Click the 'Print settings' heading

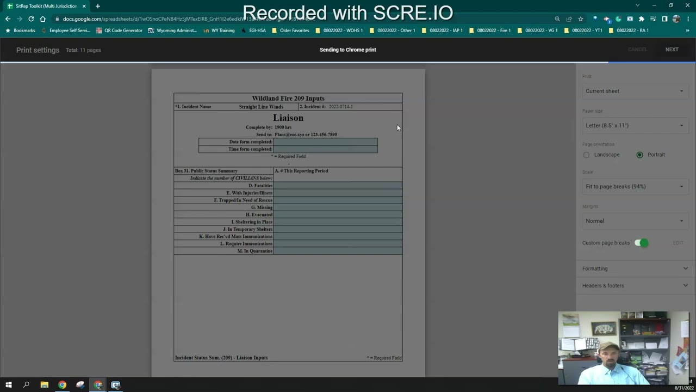[38, 50]
